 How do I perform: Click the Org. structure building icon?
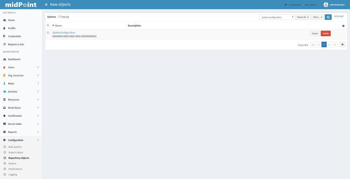5,75
